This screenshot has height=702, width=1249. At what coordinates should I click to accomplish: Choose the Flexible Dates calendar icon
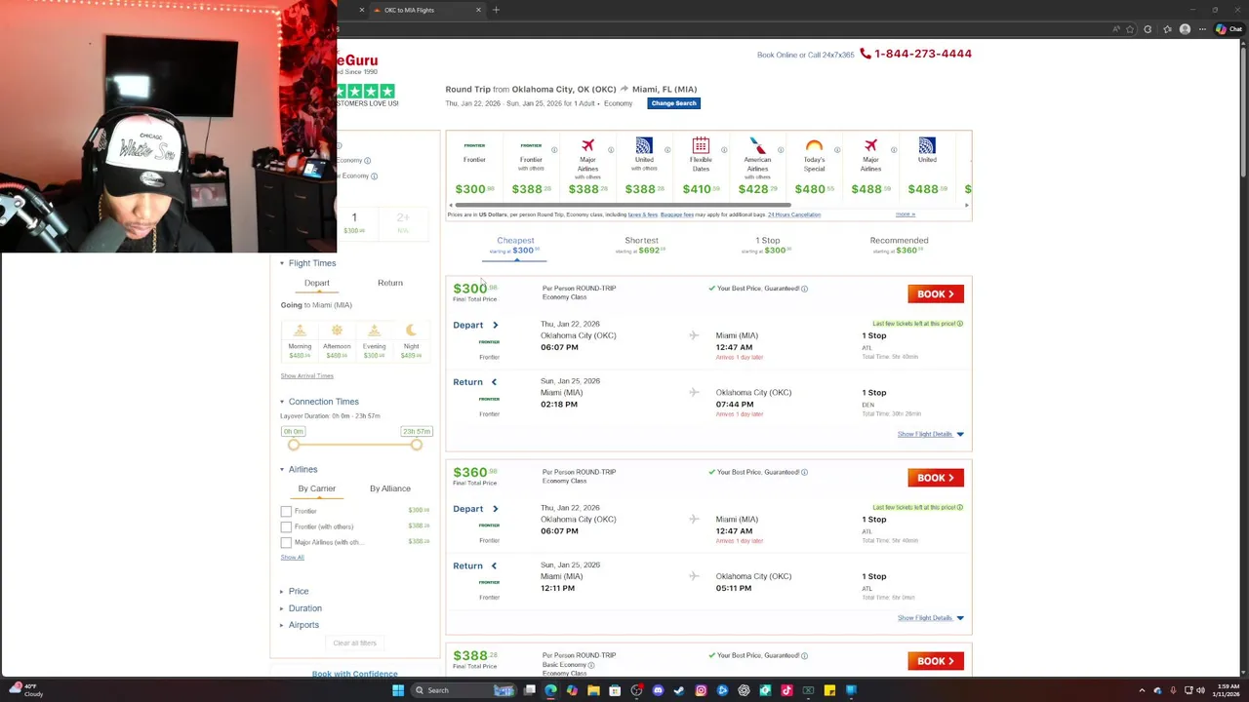tap(701, 145)
